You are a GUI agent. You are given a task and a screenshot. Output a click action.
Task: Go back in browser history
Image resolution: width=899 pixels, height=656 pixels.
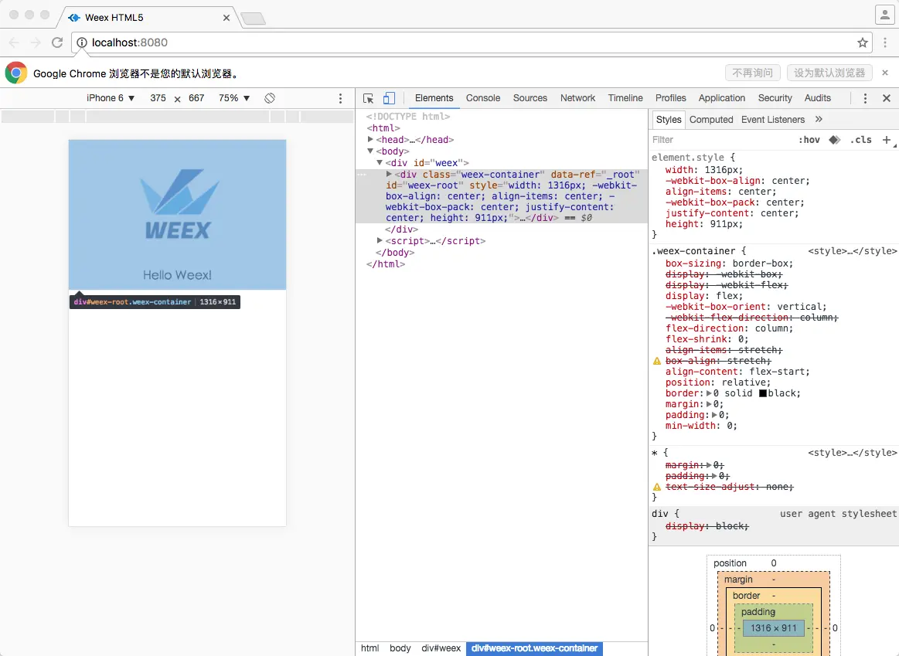click(x=15, y=42)
